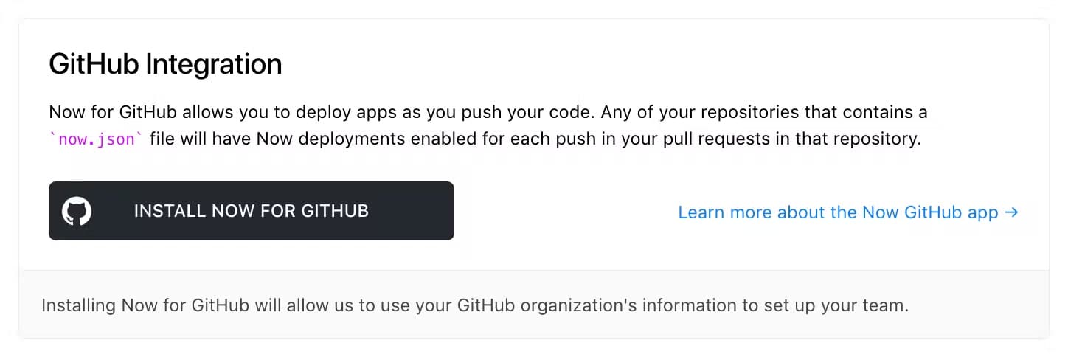Click the GitHub Integration heading
Viewport: 1068px width, 357px height.
click(x=165, y=65)
